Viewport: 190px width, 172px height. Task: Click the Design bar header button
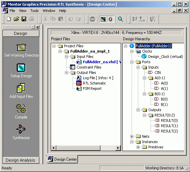[21, 33]
